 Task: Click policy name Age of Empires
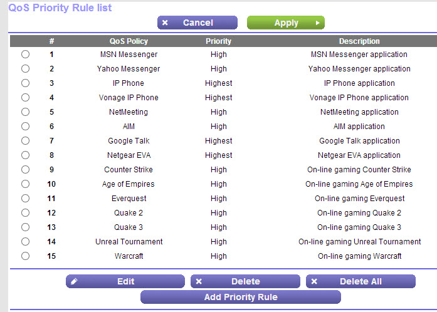coord(128,184)
